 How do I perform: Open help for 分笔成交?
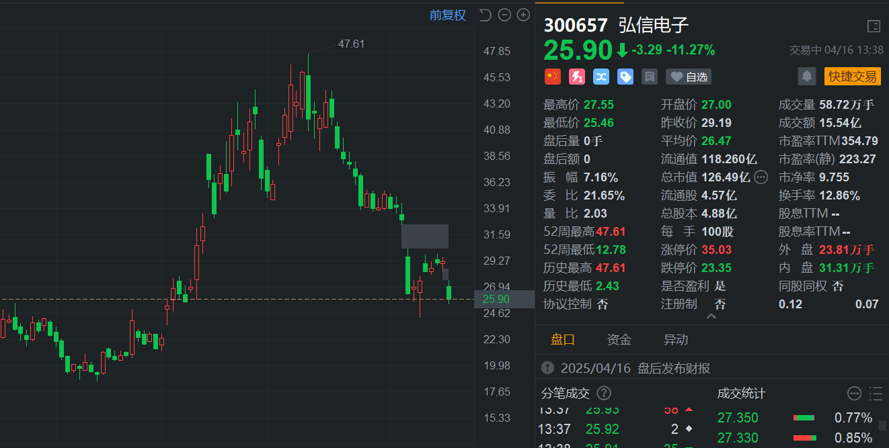tap(604, 393)
